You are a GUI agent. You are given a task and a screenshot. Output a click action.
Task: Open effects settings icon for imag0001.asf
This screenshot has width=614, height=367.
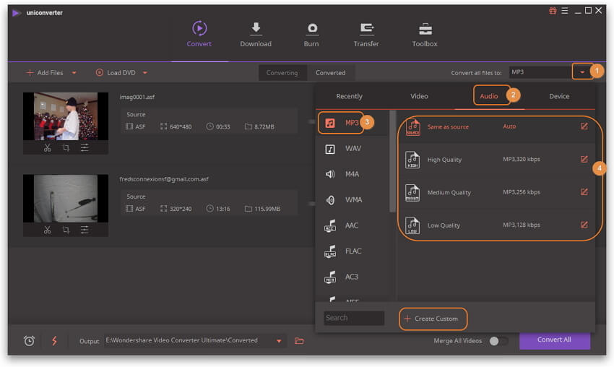[85, 147]
